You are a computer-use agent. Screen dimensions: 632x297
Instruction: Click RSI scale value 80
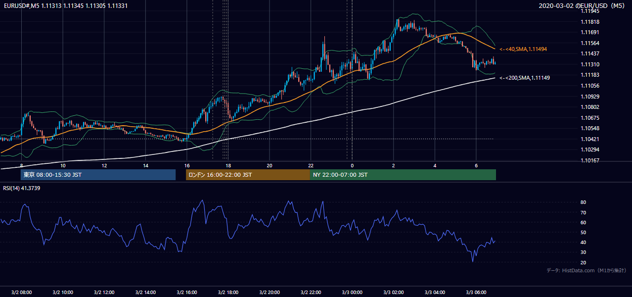click(x=584, y=202)
